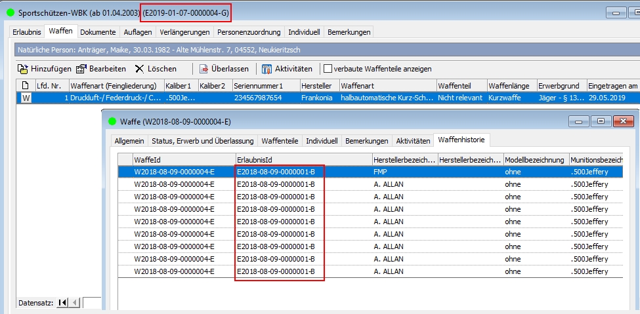Click the Seriennummer1 column header

point(264,86)
